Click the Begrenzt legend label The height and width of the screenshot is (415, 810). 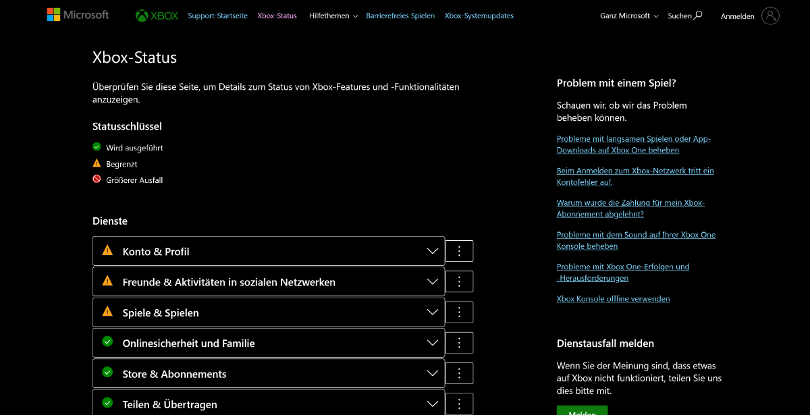[122, 164]
